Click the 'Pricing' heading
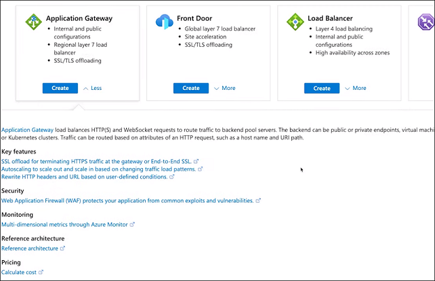 (x=11, y=262)
